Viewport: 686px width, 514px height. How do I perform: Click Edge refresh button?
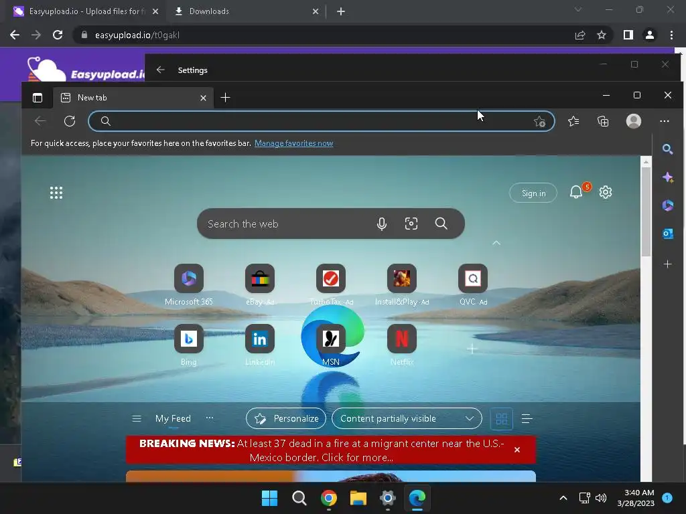click(70, 121)
